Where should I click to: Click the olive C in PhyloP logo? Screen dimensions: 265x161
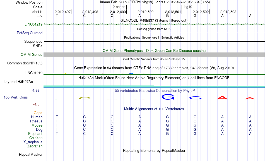point(85,98)
